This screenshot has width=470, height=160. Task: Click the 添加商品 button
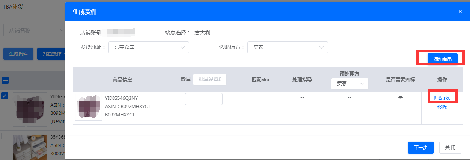click(442, 59)
